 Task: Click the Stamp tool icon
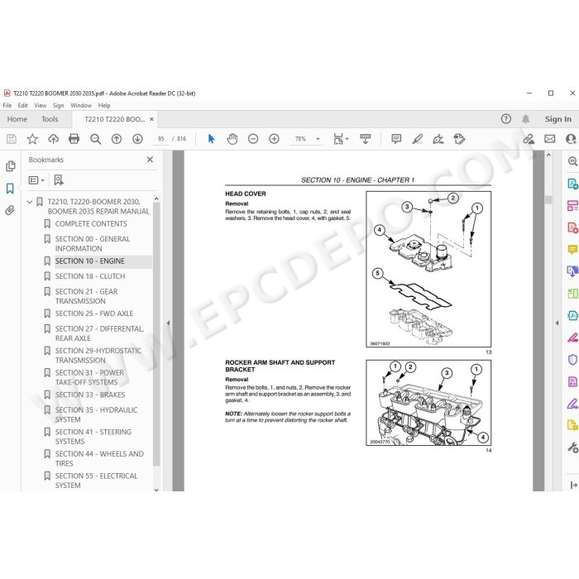tap(459, 139)
